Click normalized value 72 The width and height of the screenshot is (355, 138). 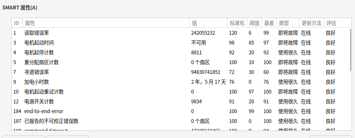tap(232, 72)
